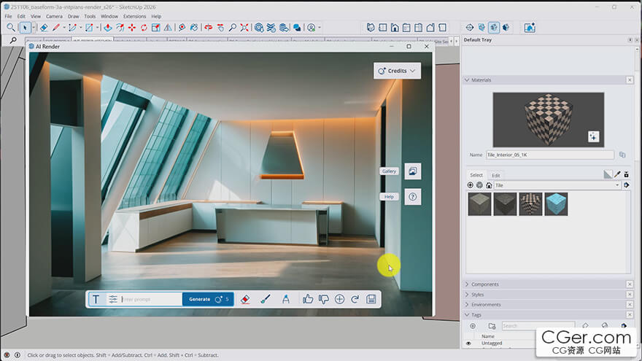The height and width of the screenshot is (361, 642).
Task: Expand the Components panel
Action: pos(485,284)
